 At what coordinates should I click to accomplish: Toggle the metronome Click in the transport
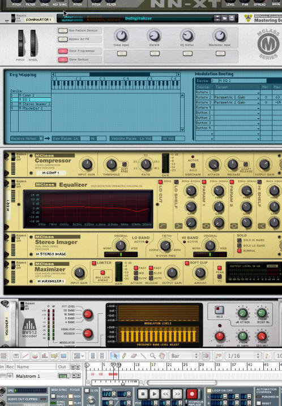[x=87, y=391]
